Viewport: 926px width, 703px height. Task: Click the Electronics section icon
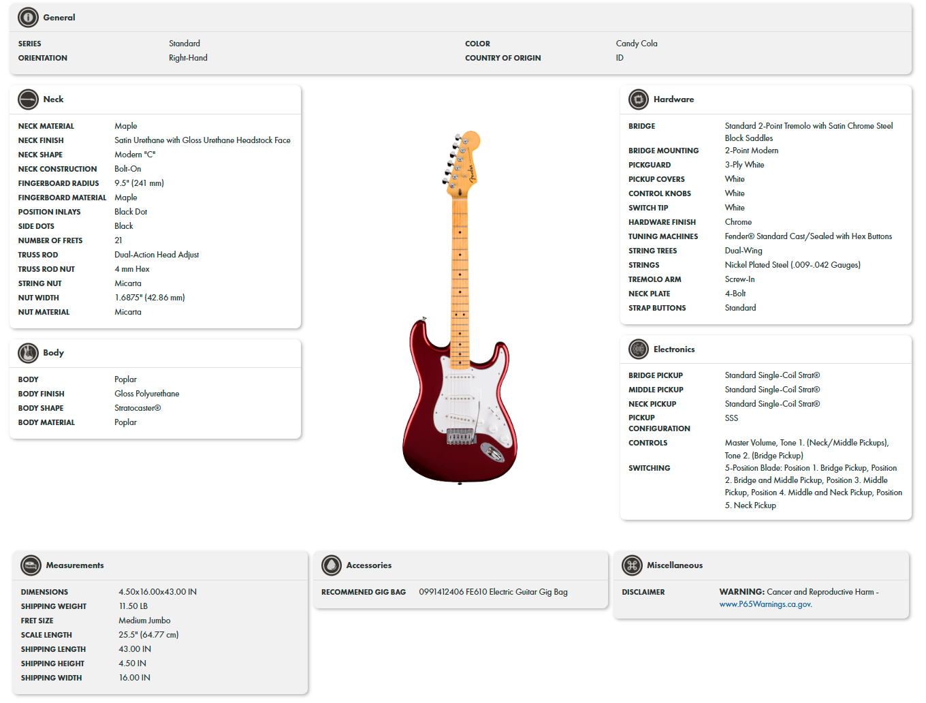tap(638, 349)
